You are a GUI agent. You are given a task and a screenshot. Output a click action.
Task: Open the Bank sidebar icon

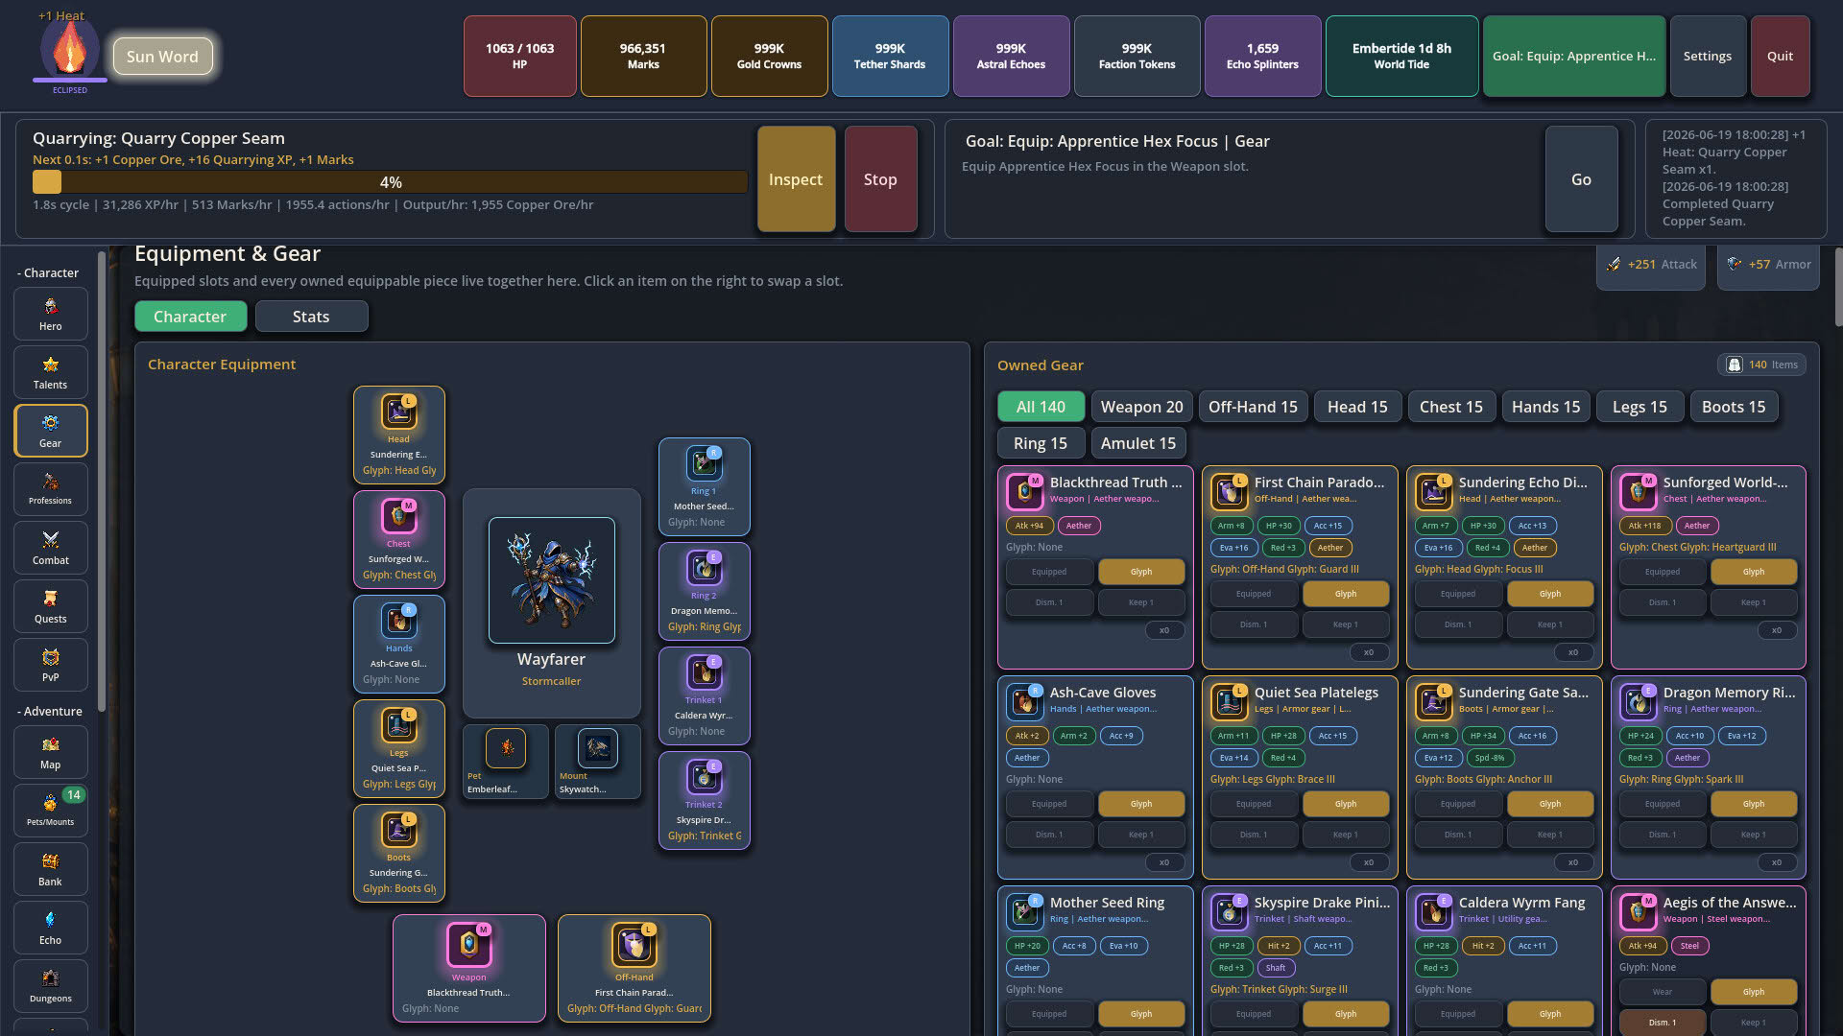click(x=51, y=869)
